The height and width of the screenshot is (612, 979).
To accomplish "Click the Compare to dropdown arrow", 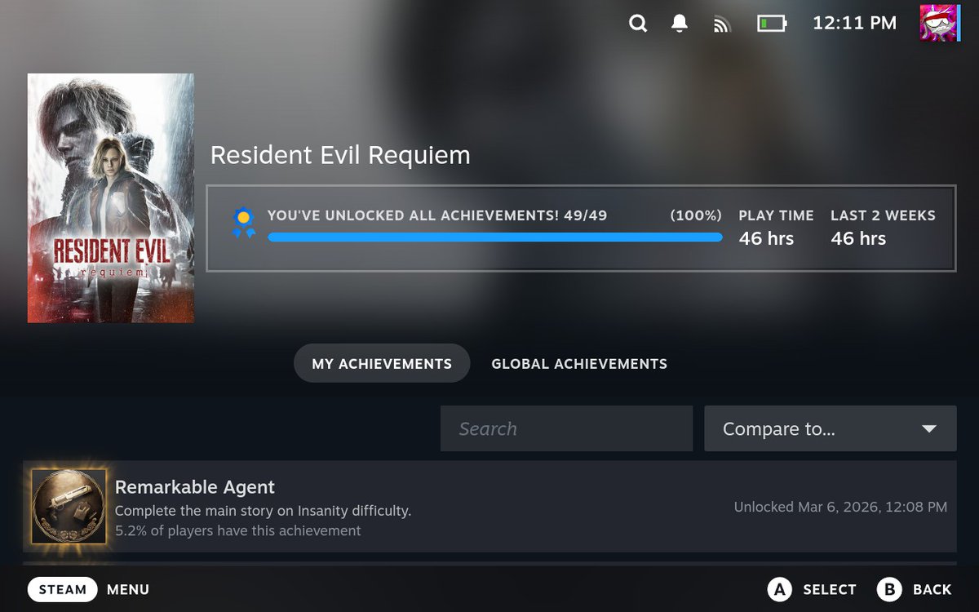I will [x=928, y=429].
